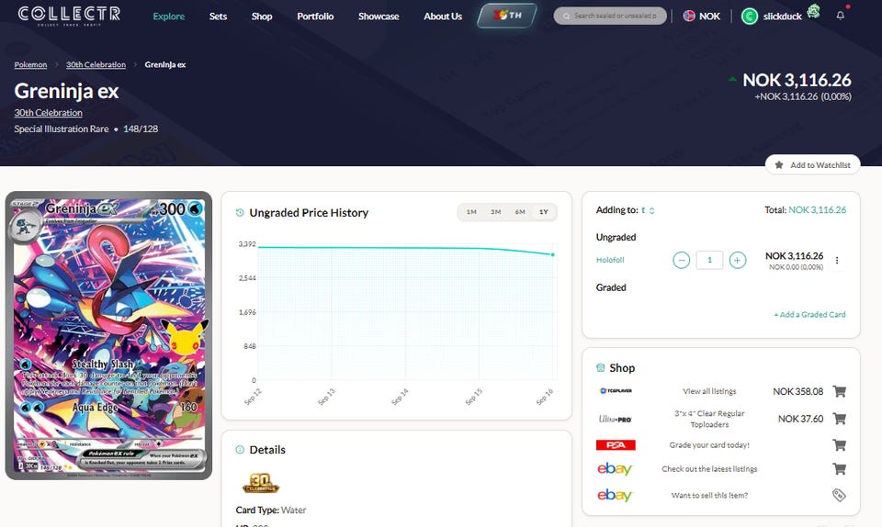
Task: Increase Holofoil quantity with plus button
Action: [x=738, y=260]
